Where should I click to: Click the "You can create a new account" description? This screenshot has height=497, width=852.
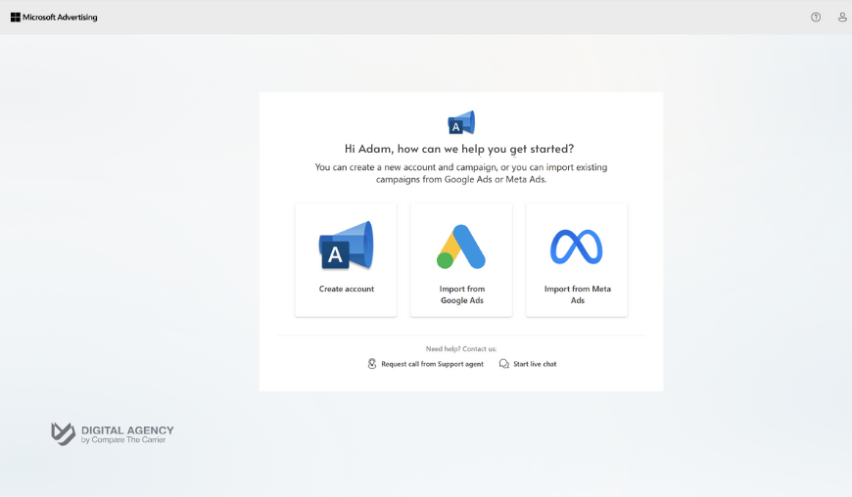[461, 173]
